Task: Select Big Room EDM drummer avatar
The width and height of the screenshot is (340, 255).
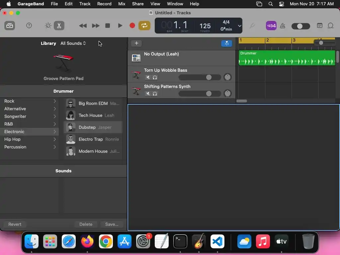Action: pos(71,104)
